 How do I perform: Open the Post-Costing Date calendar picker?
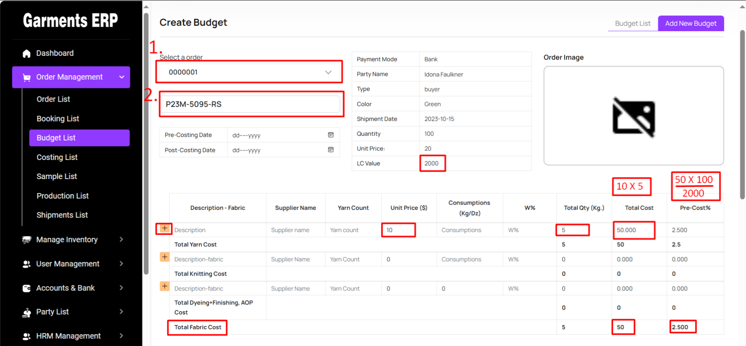click(331, 150)
